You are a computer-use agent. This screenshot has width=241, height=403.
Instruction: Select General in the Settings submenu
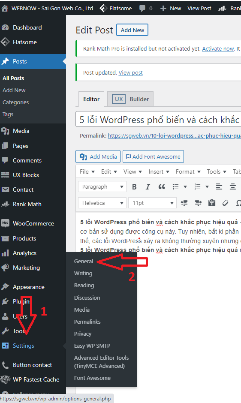tap(84, 261)
